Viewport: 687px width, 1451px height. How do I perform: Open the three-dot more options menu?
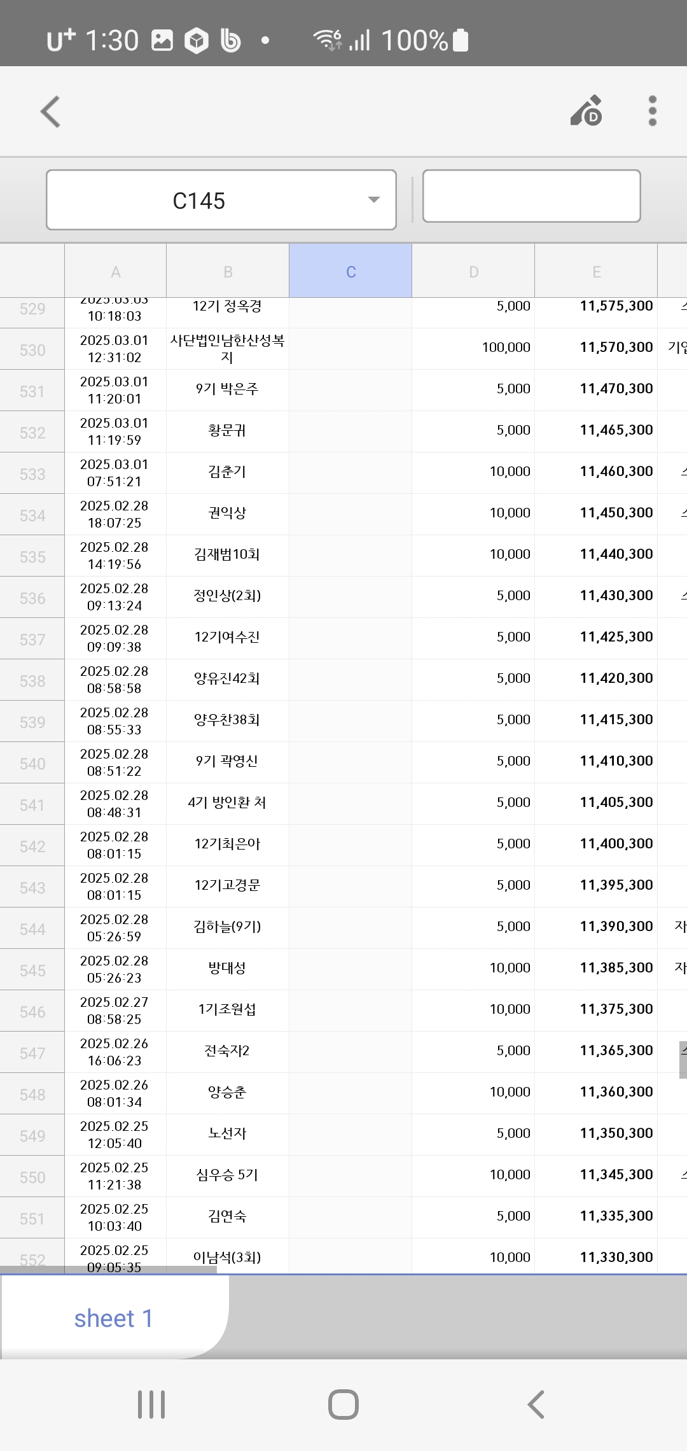[652, 111]
